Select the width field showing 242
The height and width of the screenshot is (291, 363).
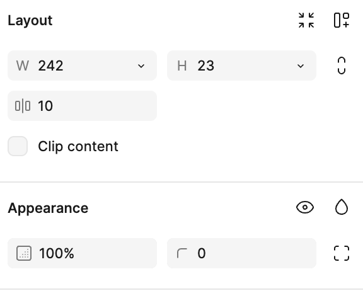click(x=82, y=66)
